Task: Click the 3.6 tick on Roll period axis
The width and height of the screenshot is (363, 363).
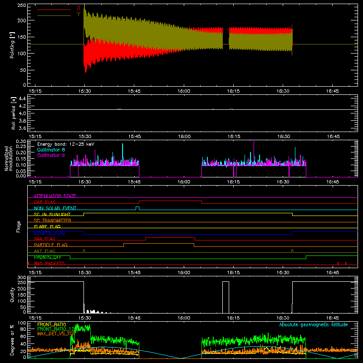Action: tap(22, 128)
